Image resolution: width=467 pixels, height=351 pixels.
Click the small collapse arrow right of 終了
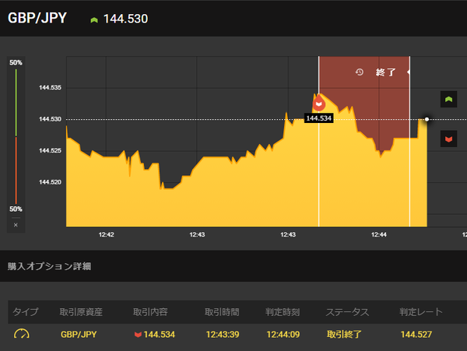click(x=408, y=72)
